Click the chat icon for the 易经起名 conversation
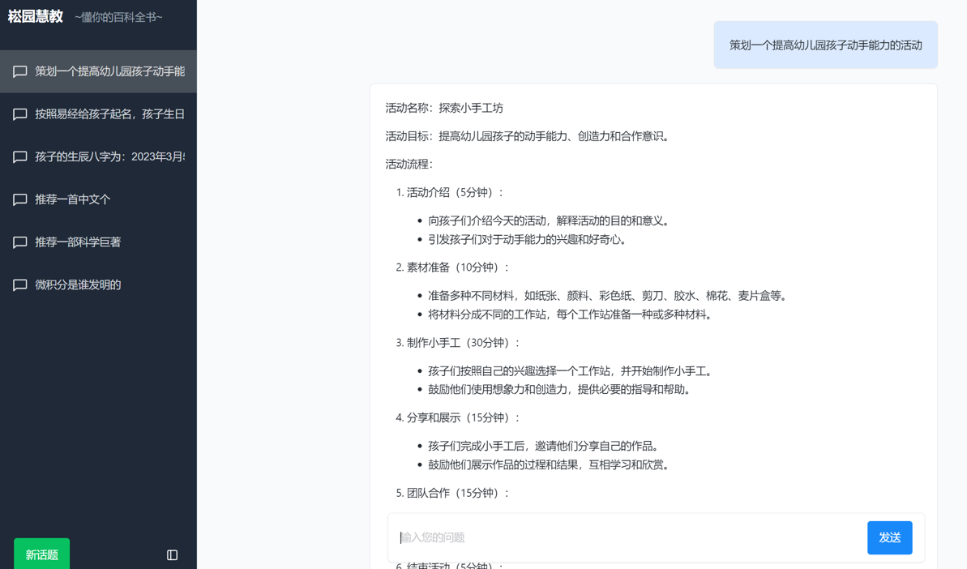This screenshot has width=967, height=569. click(x=20, y=114)
